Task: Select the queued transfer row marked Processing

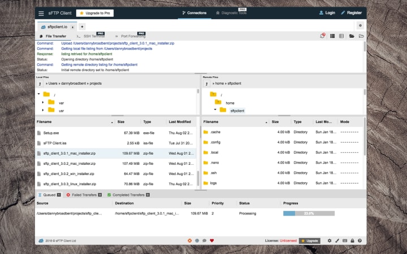Action: [x=201, y=213]
